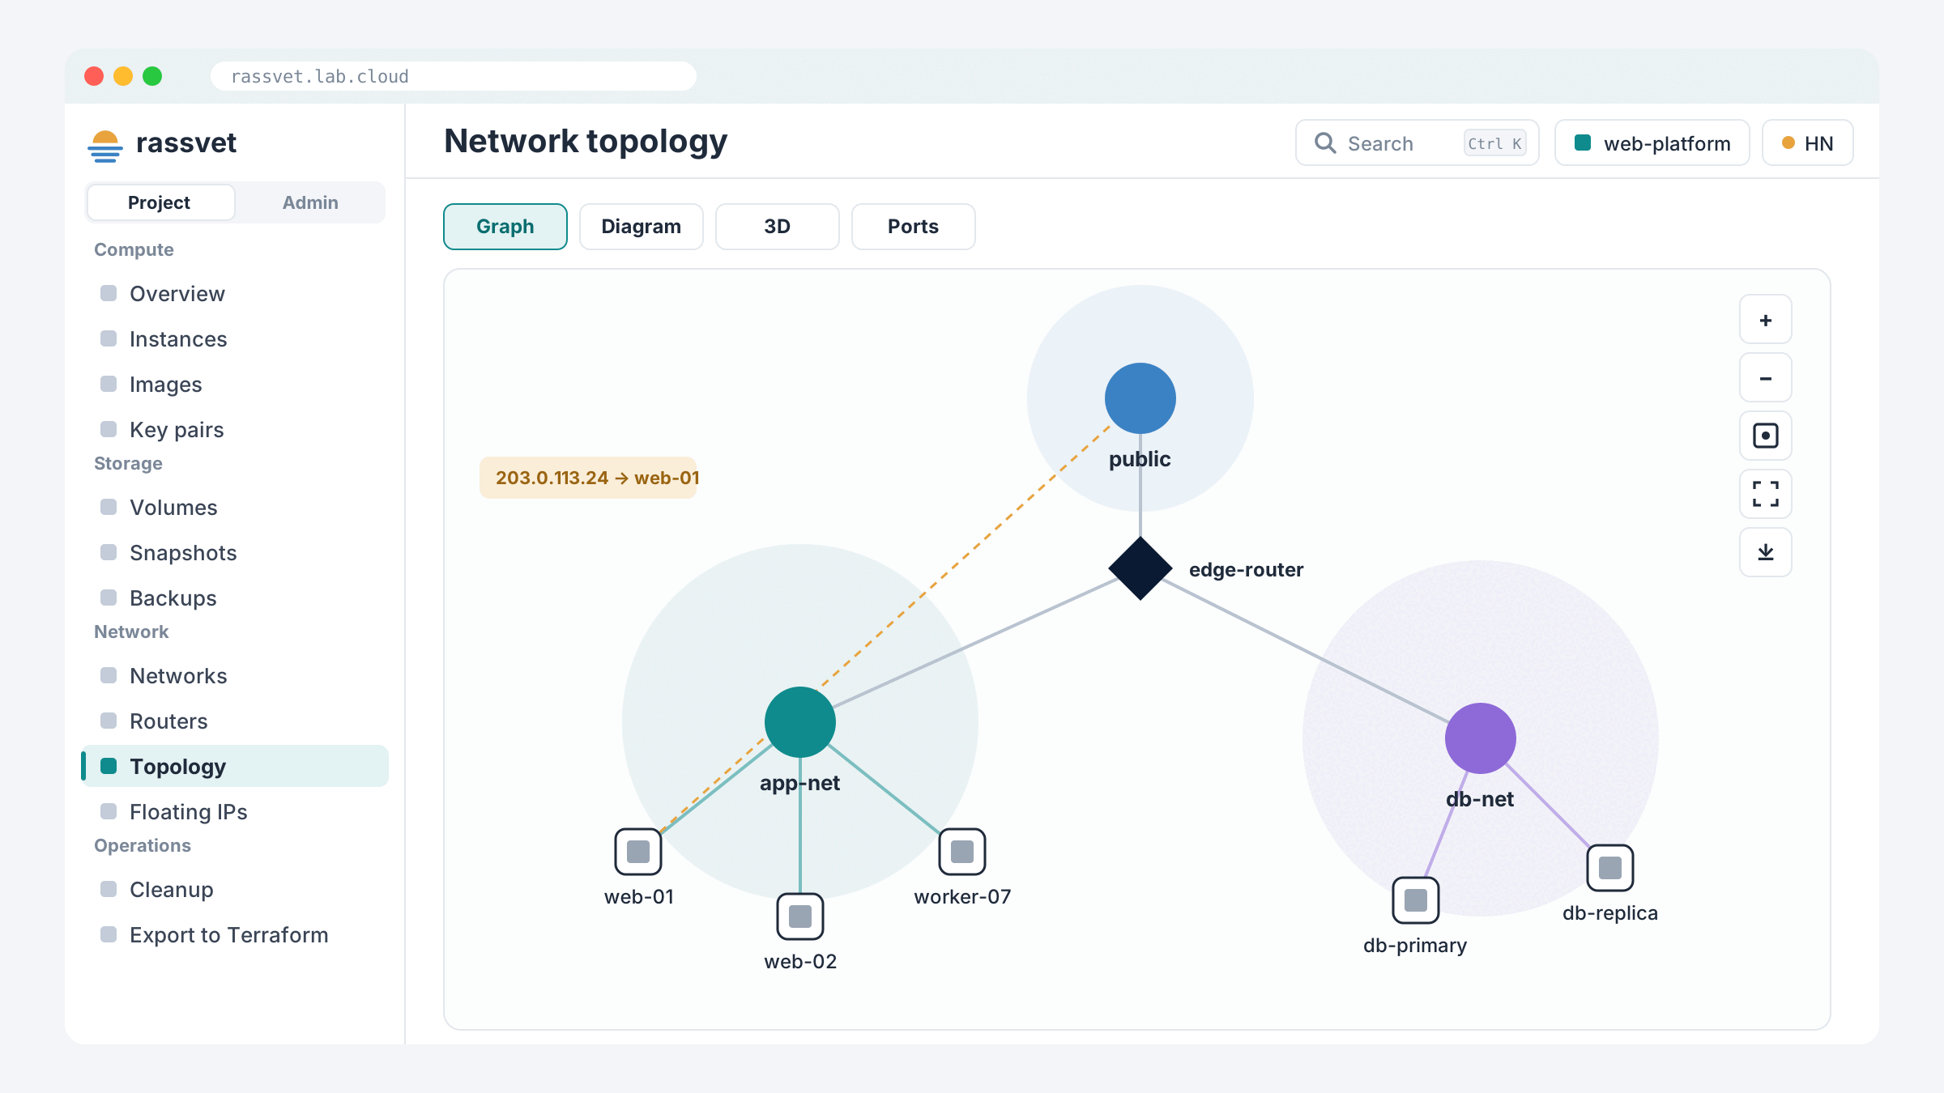The height and width of the screenshot is (1093, 1944).
Task: Open the 3D view tab
Action: [x=778, y=227]
